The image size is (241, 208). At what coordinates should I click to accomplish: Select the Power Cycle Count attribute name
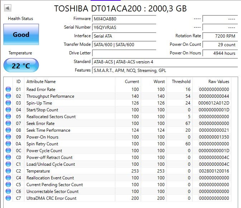point(44,151)
